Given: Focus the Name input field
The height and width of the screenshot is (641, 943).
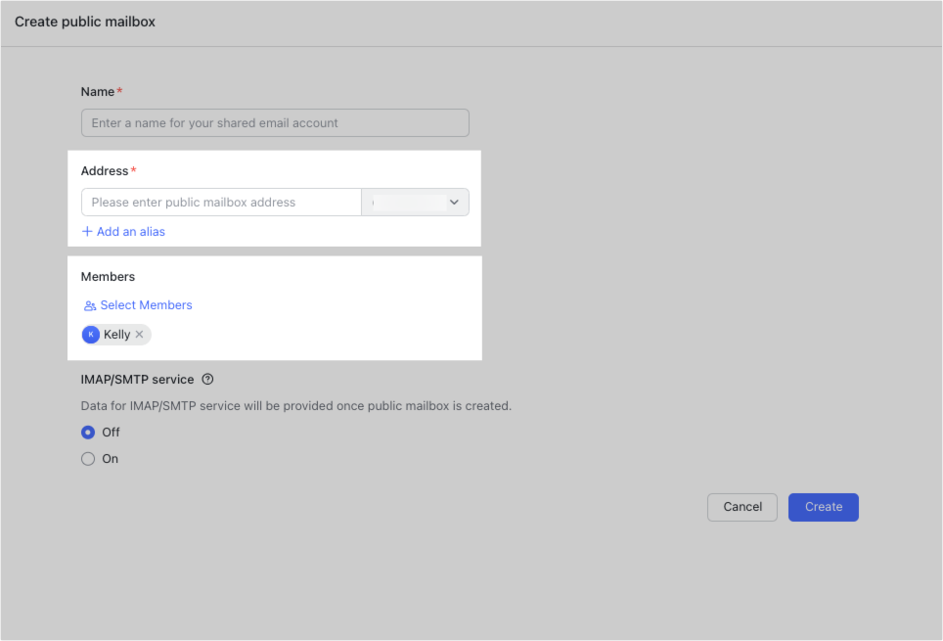Looking at the screenshot, I should pyautogui.click(x=275, y=122).
